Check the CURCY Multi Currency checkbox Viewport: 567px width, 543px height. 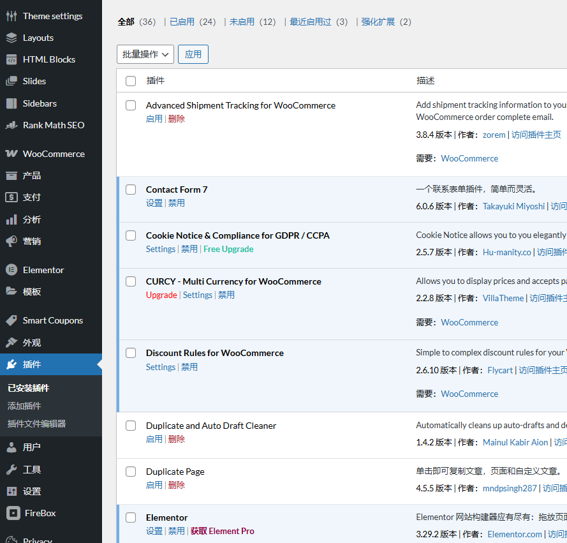tap(131, 281)
